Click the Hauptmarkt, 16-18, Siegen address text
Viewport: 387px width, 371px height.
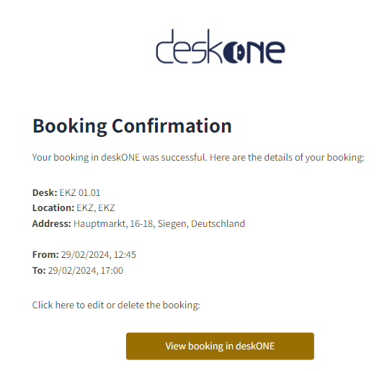pyautogui.click(x=159, y=224)
